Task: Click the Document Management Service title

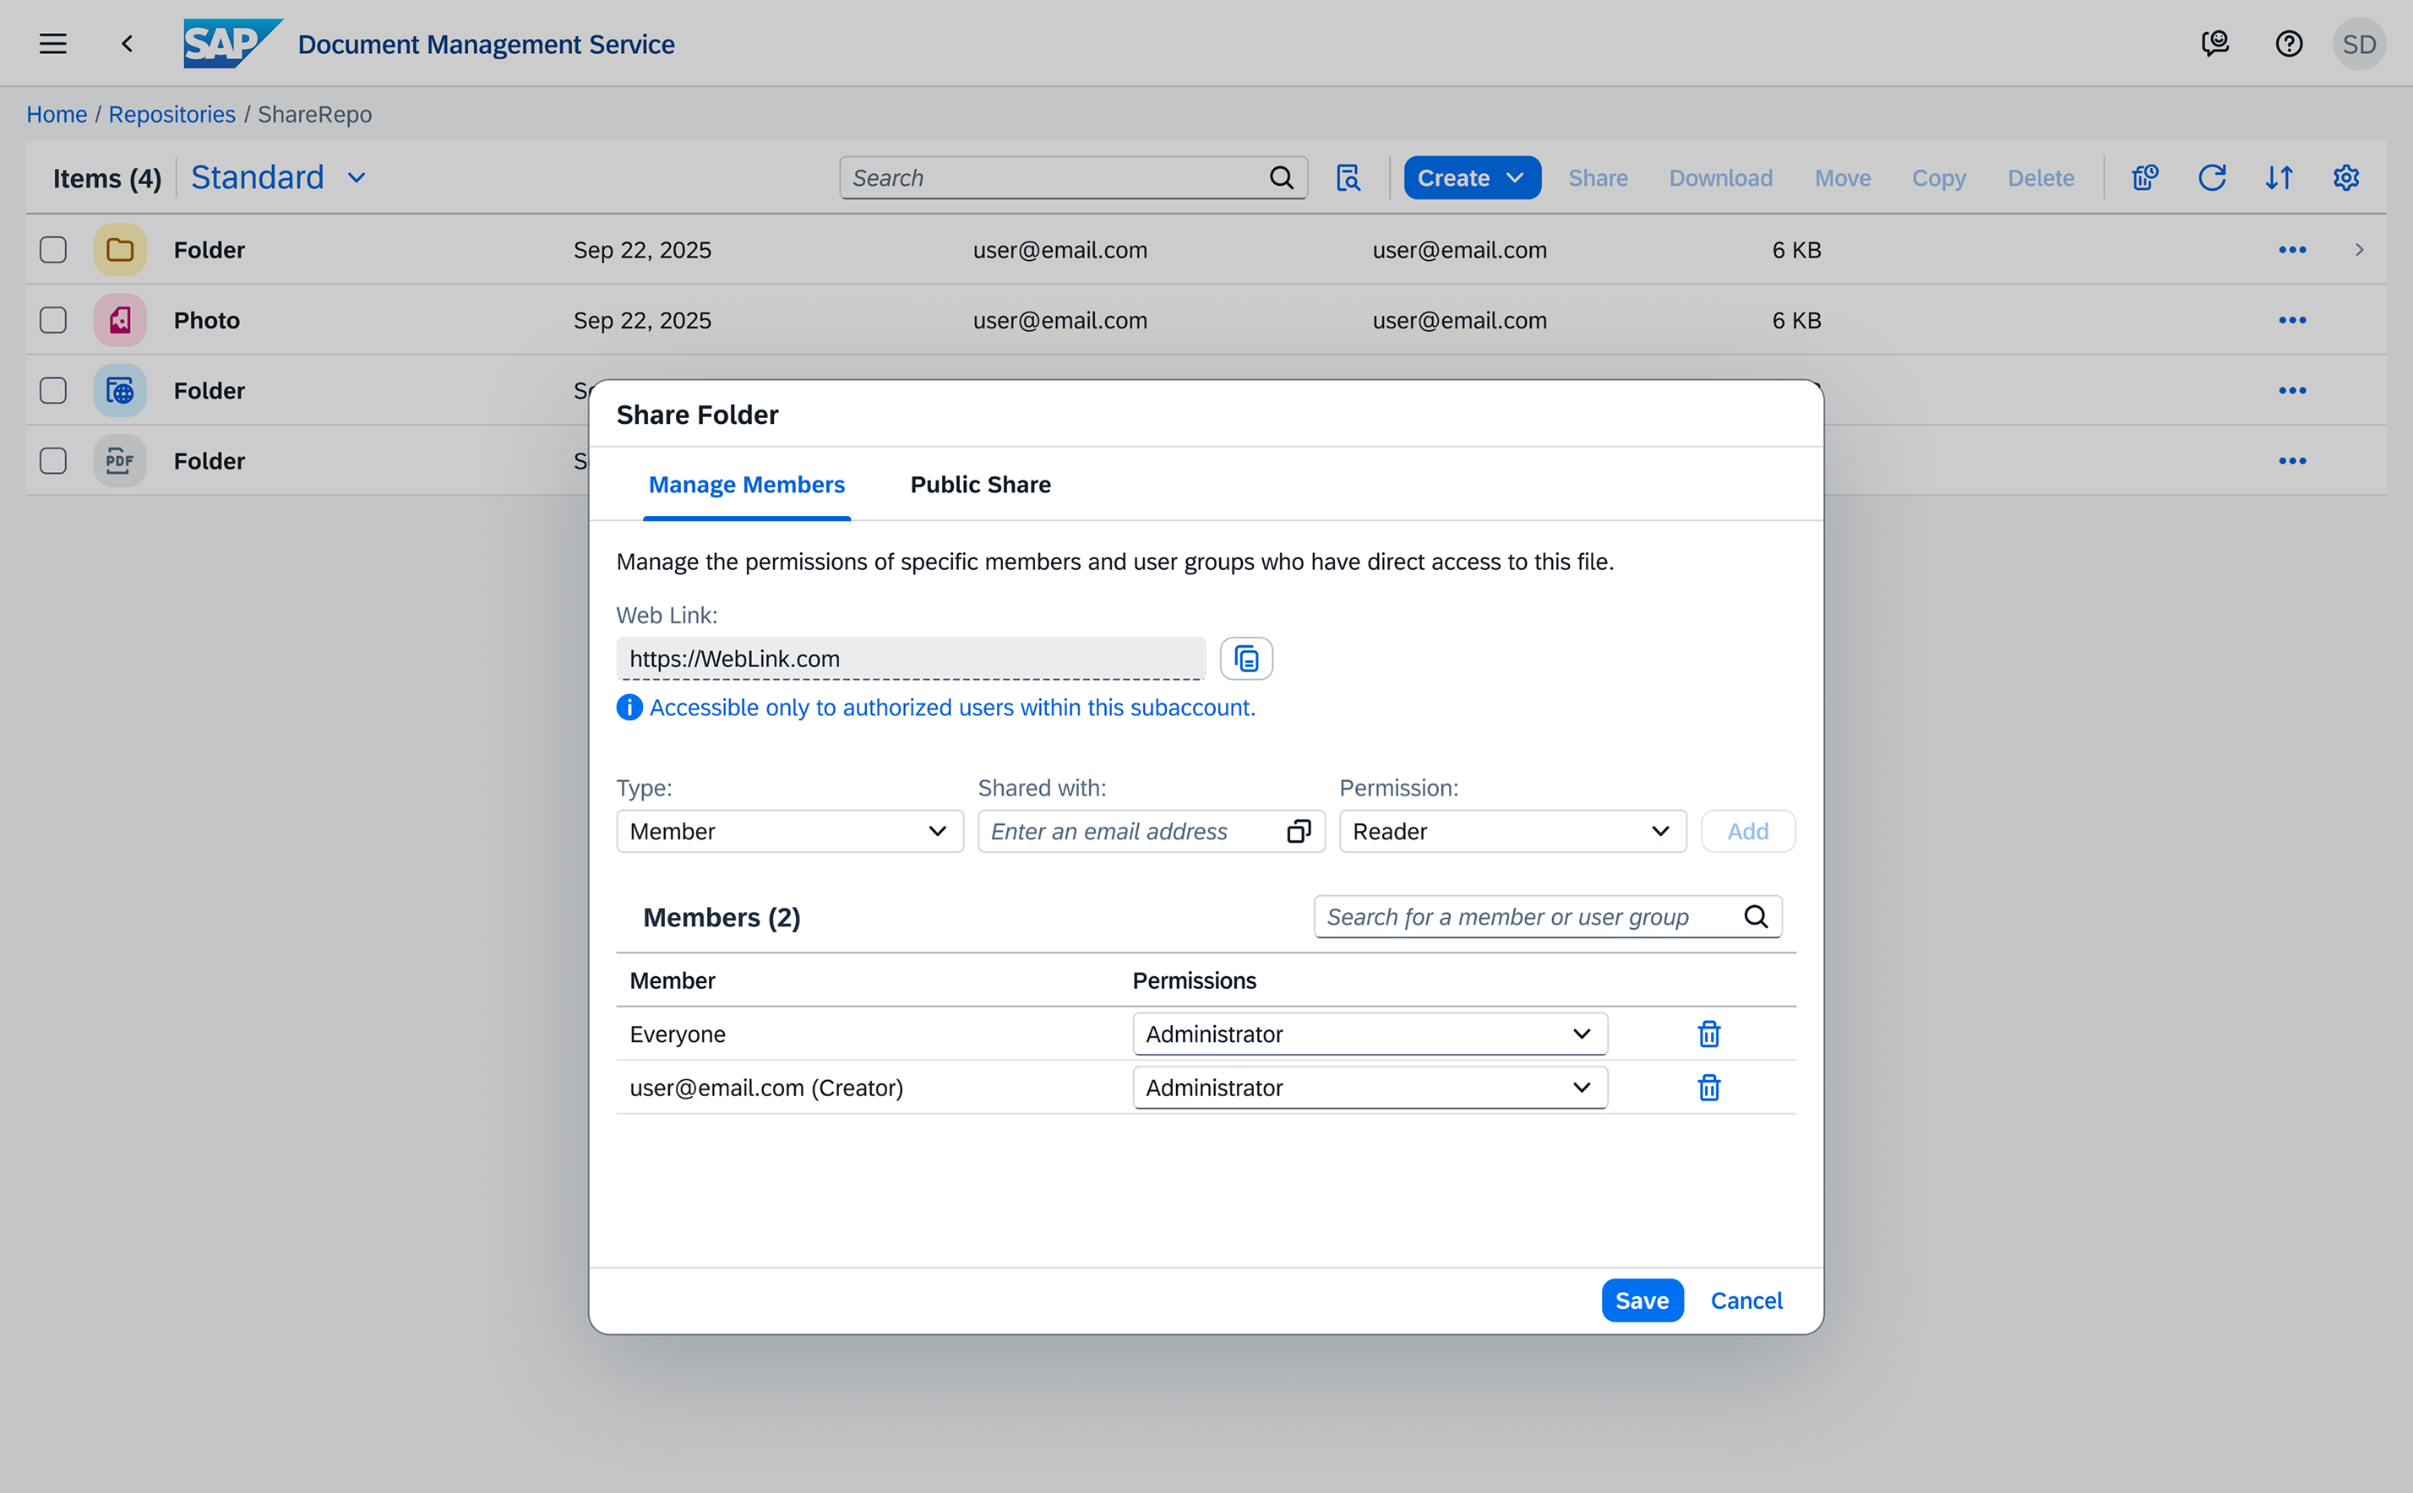Action: pyautogui.click(x=486, y=45)
